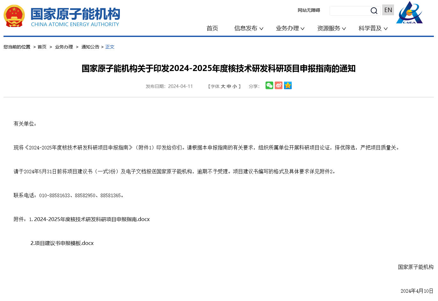438x301 pixels.
Task: Download the 2024-2025年度核技术研发科研项目申报指南.docx attachment
Action: click(x=92, y=219)
